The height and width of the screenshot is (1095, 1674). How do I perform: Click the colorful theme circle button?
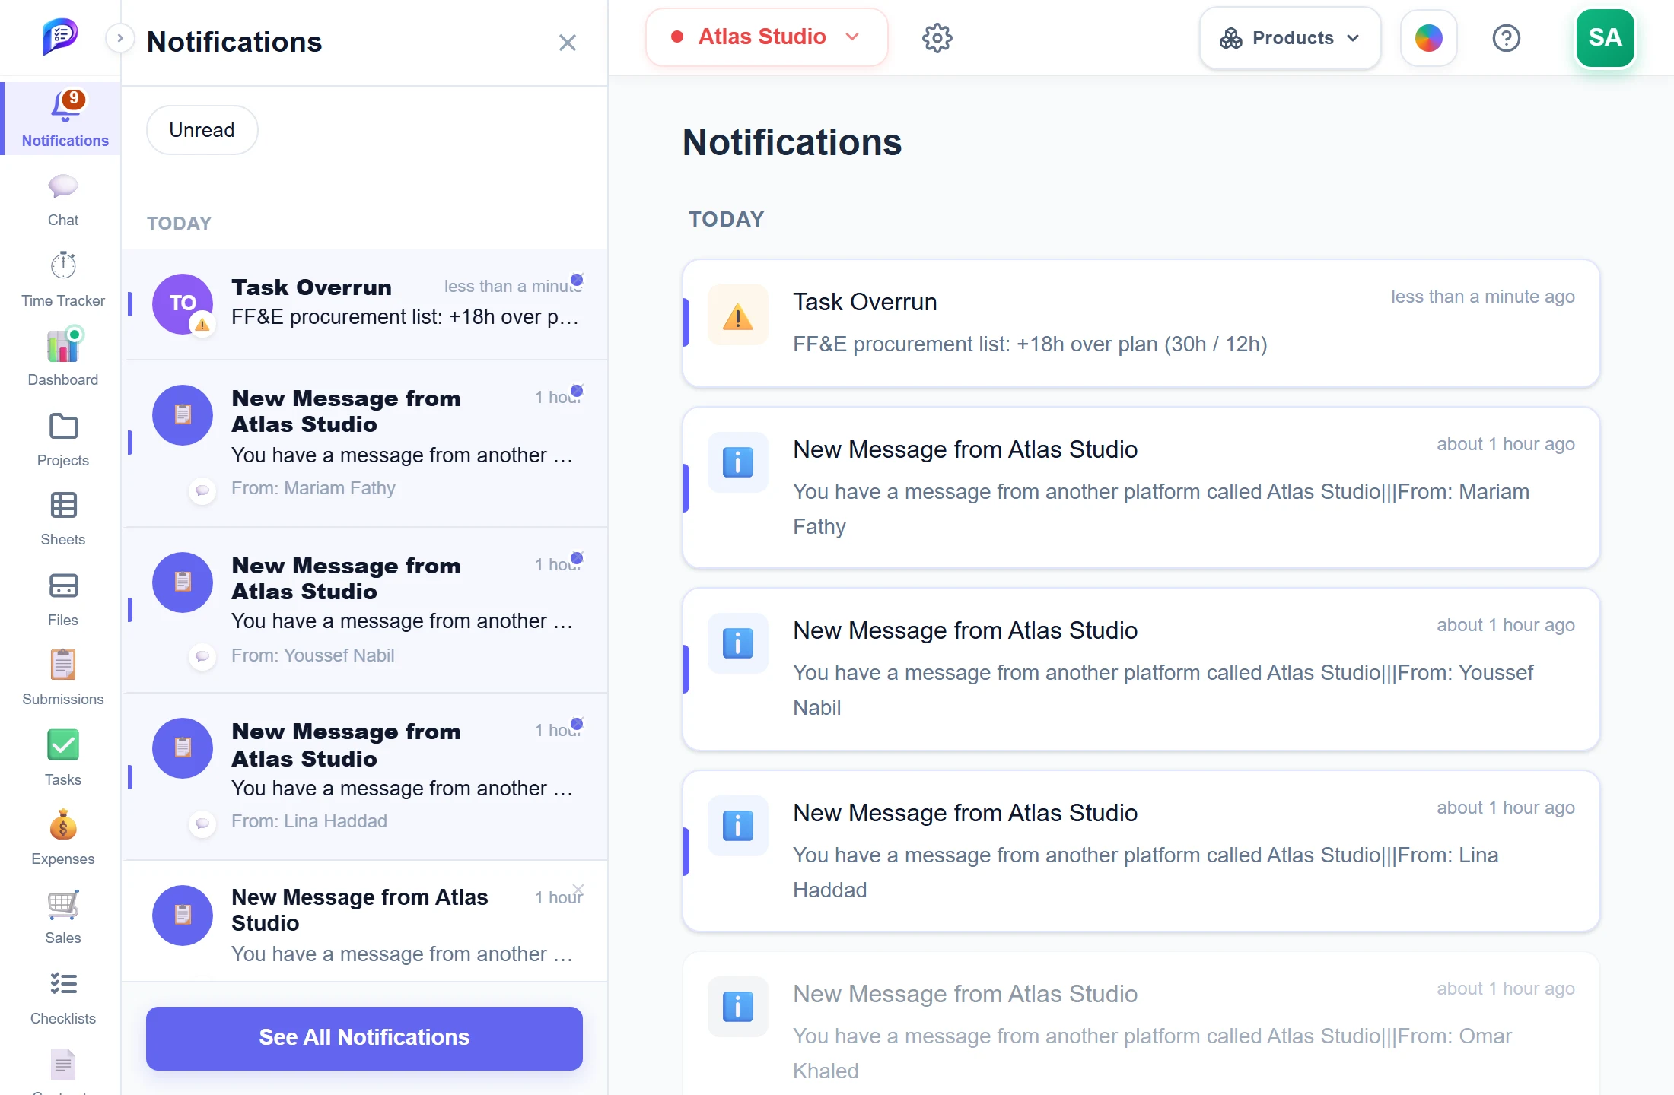click(1429, 37)
